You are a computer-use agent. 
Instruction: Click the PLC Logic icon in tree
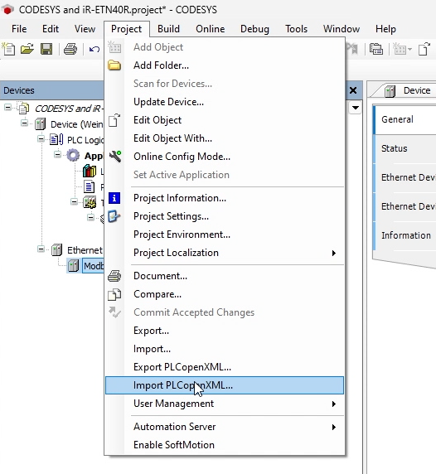(x=56, y=140)
